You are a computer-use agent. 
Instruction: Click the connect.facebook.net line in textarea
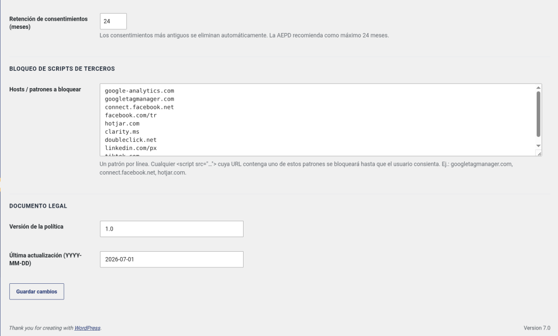pyautogui.click(x=139, y=107)
